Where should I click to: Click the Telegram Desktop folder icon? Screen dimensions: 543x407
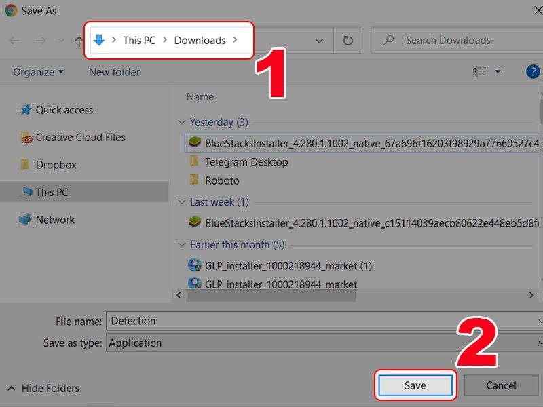[x=194, y=161]
